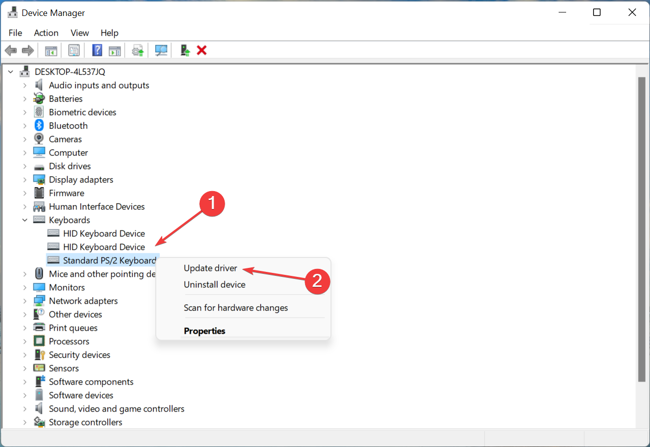Image resolution: width=650 pixels, height=447 pixels.
Task: Click the Scan for hardware changes toolbar icon
Action: click(161, 50)
